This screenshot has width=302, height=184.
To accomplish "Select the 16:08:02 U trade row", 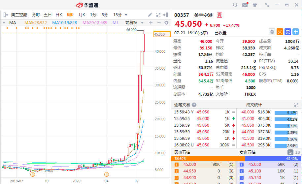I will point(204,145).
